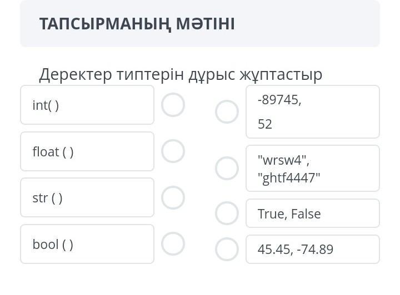Pick the True, False value box
Viewport: 400px width, 295px height.
[312, 213]
